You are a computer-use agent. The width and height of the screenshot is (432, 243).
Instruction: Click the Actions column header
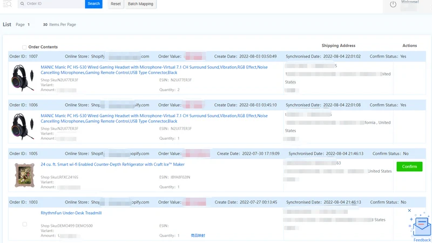coord(410,46)
